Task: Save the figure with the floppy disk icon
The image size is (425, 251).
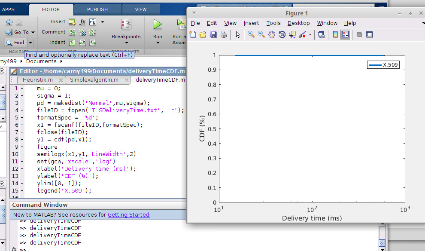Action: tap(213, 35)
